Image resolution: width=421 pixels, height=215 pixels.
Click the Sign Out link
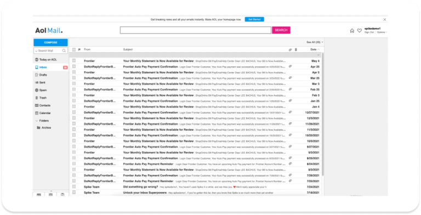[x=369, y=32]
